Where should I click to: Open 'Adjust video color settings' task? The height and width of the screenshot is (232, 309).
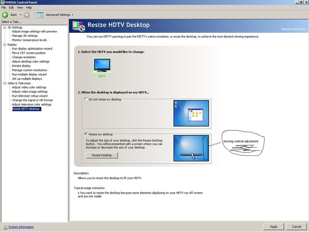(x=29, y=87)
